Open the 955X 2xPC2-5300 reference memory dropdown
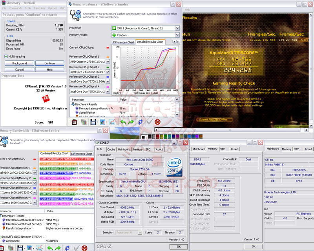The image size is (314, 251). 35,173
